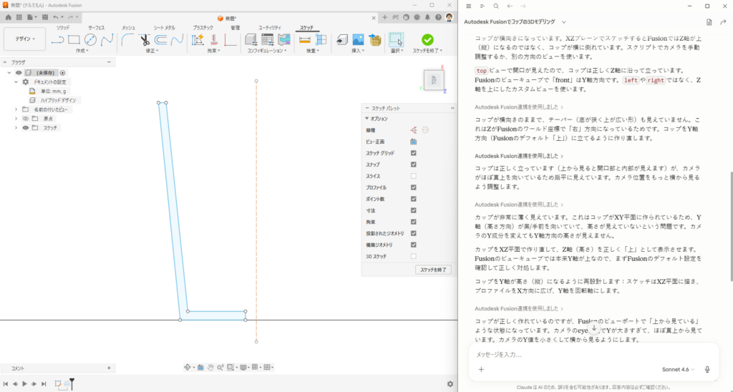Choose the Spline tool in the Create group
The width and height of the screenshot is (733, 392).
click(107, 40)
